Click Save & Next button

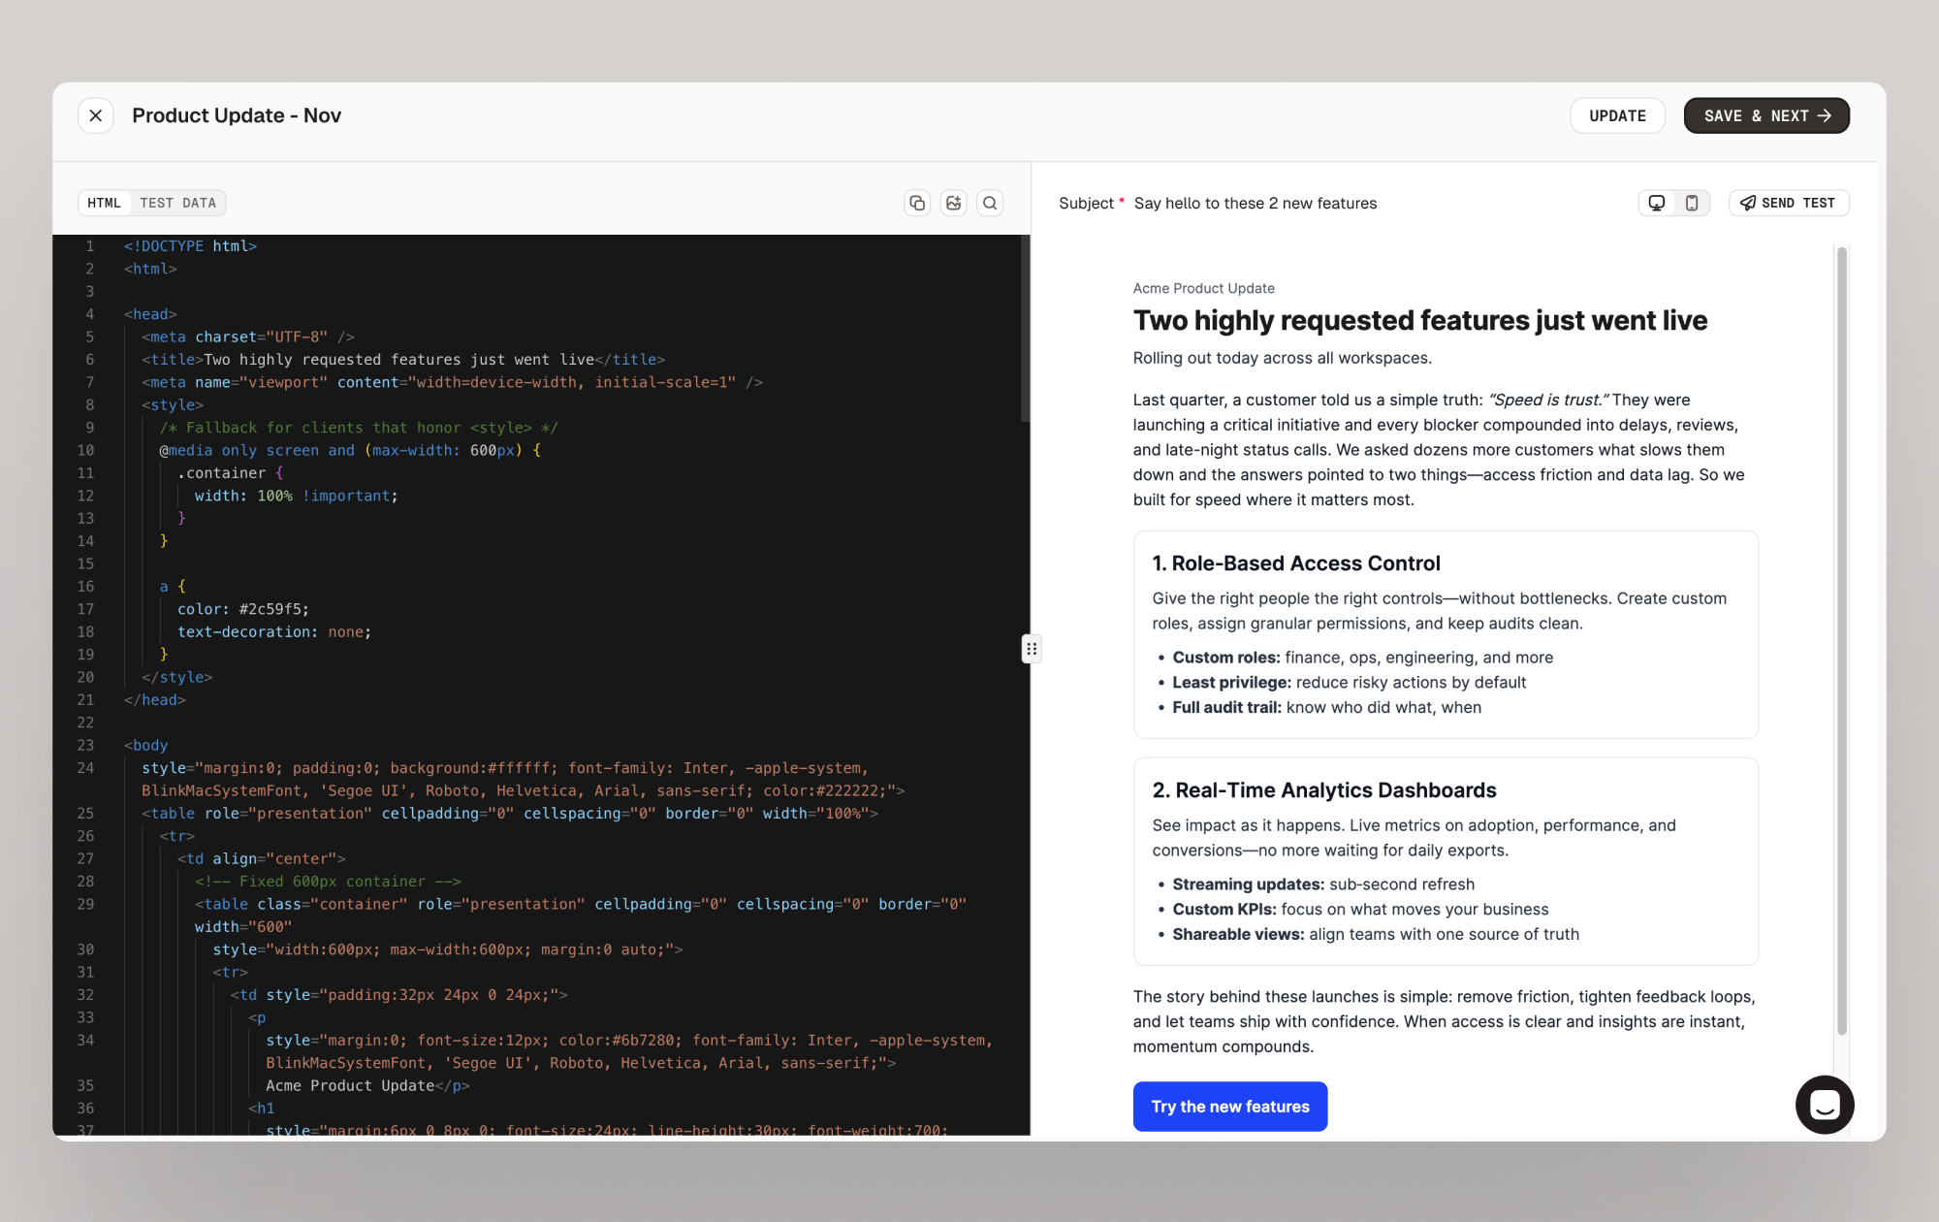tap(1766, 115)
